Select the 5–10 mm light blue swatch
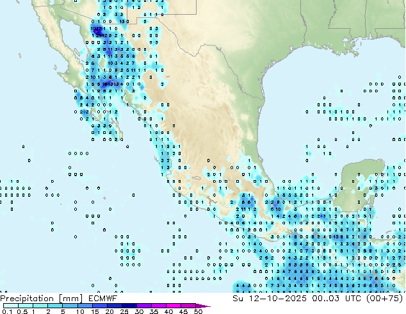The height and width of the screenshot is (314, 406). (70, 306)
